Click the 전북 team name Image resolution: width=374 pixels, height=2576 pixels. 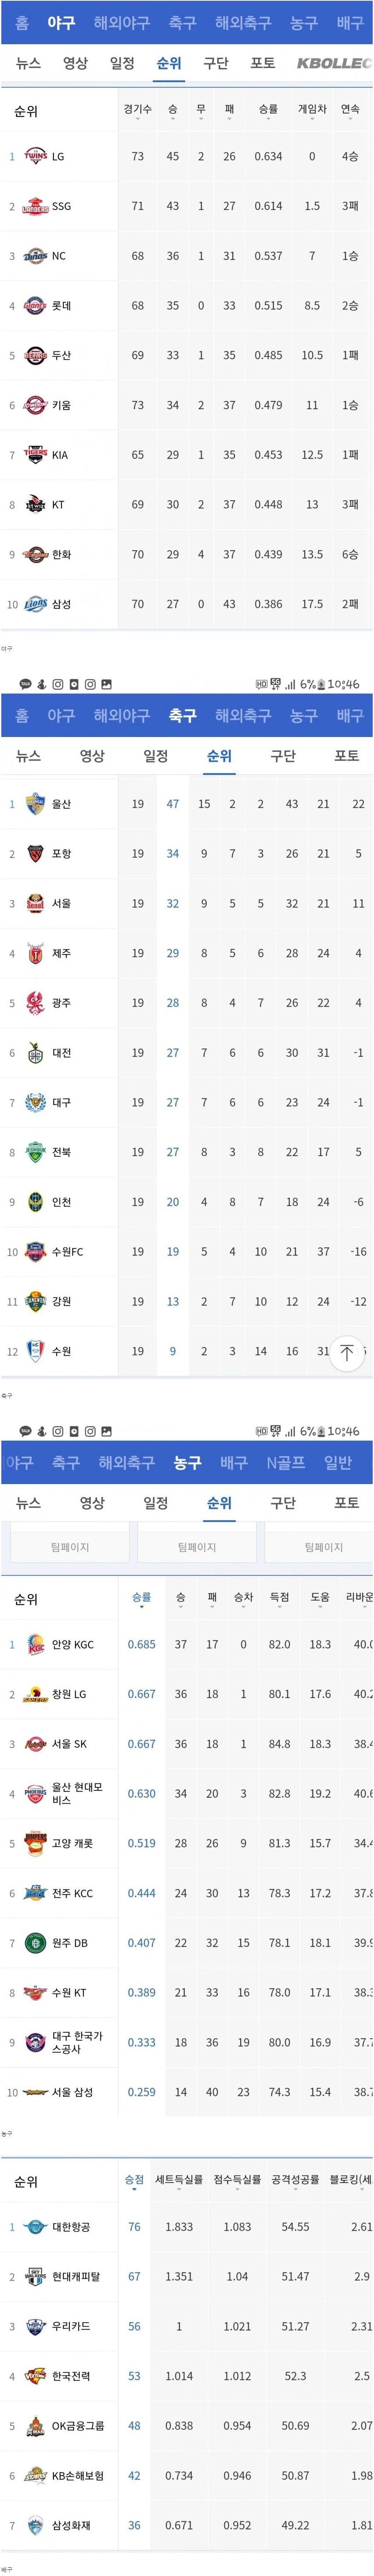pos(62,1152)
